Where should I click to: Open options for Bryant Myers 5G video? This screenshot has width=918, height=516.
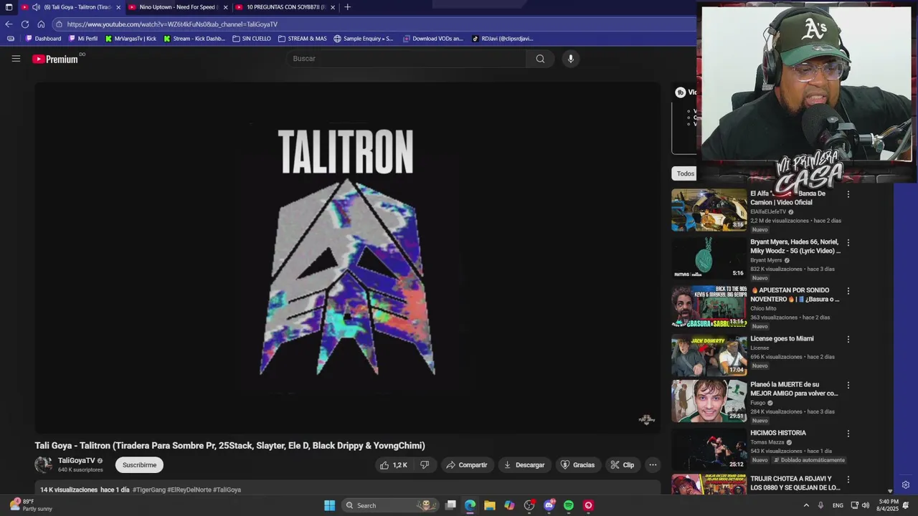[848, 243]
